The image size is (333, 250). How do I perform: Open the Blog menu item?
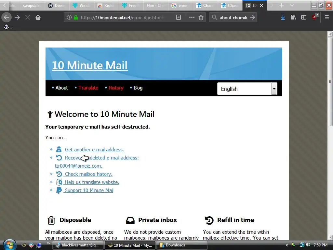tap(138, 88)
